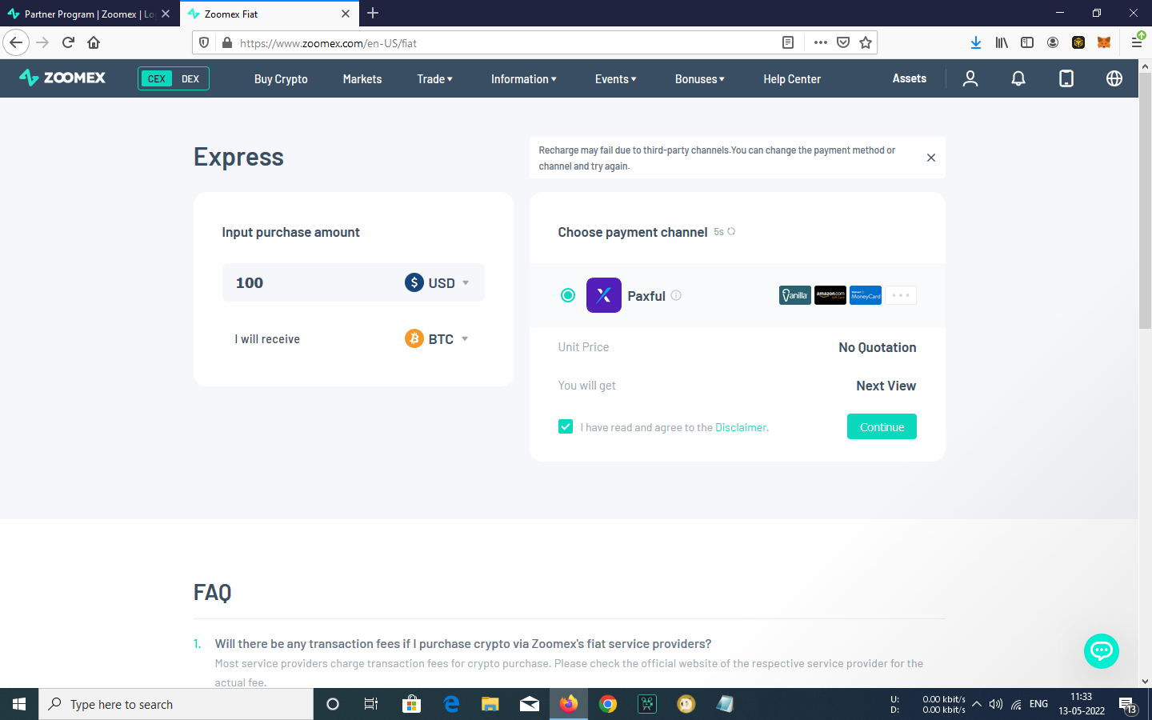
Task: Click the Paxful logo icon
Action: pos(604,295)
